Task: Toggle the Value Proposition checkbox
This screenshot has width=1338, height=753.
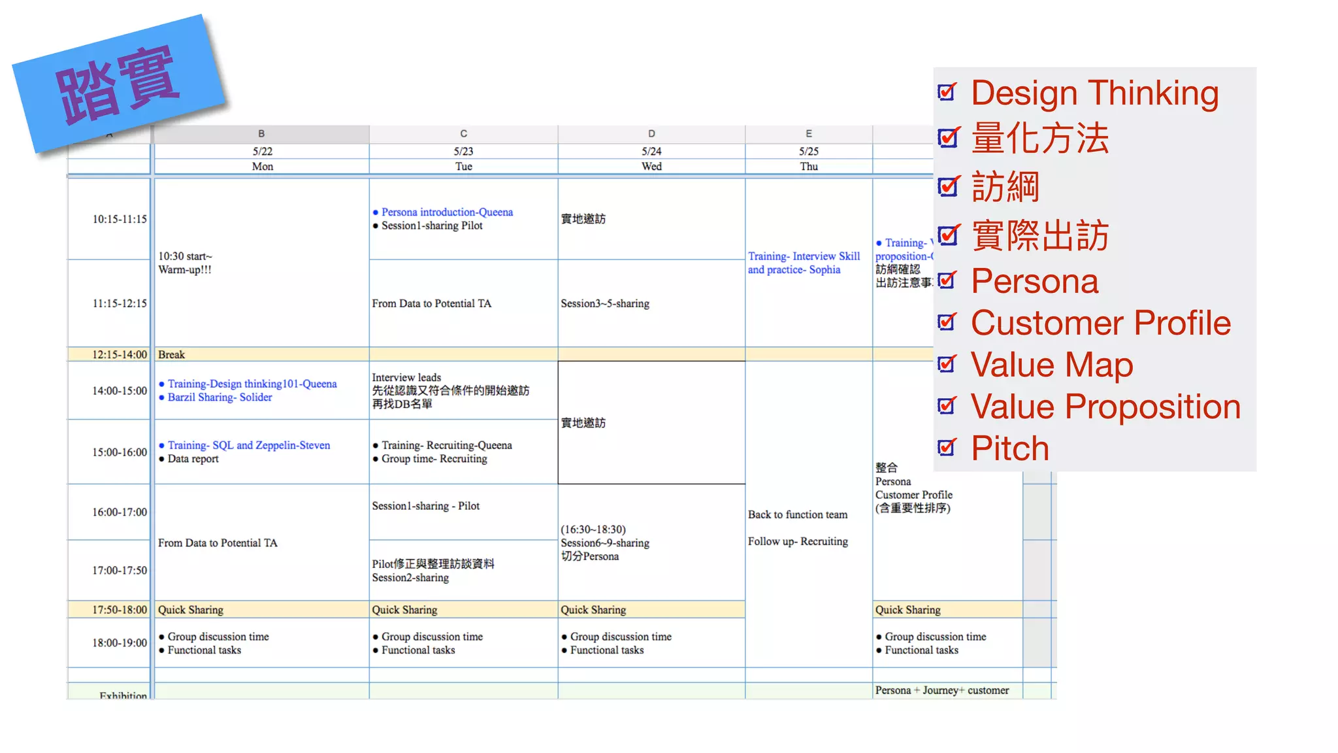Action: tap(947, 407)
